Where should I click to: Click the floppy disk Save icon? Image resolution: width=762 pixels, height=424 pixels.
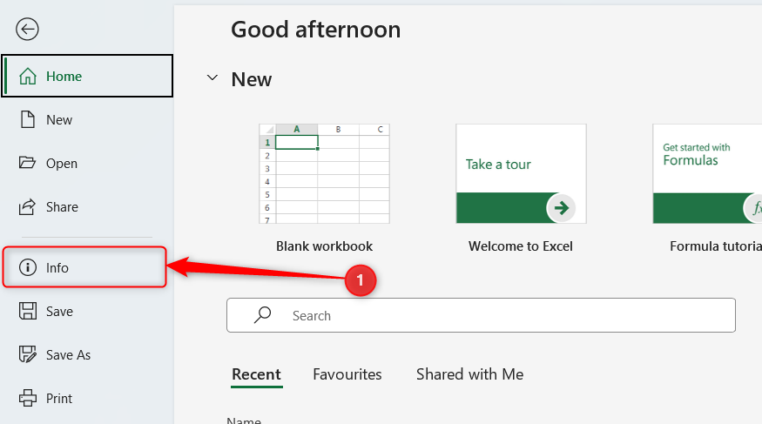coord(28,311)
